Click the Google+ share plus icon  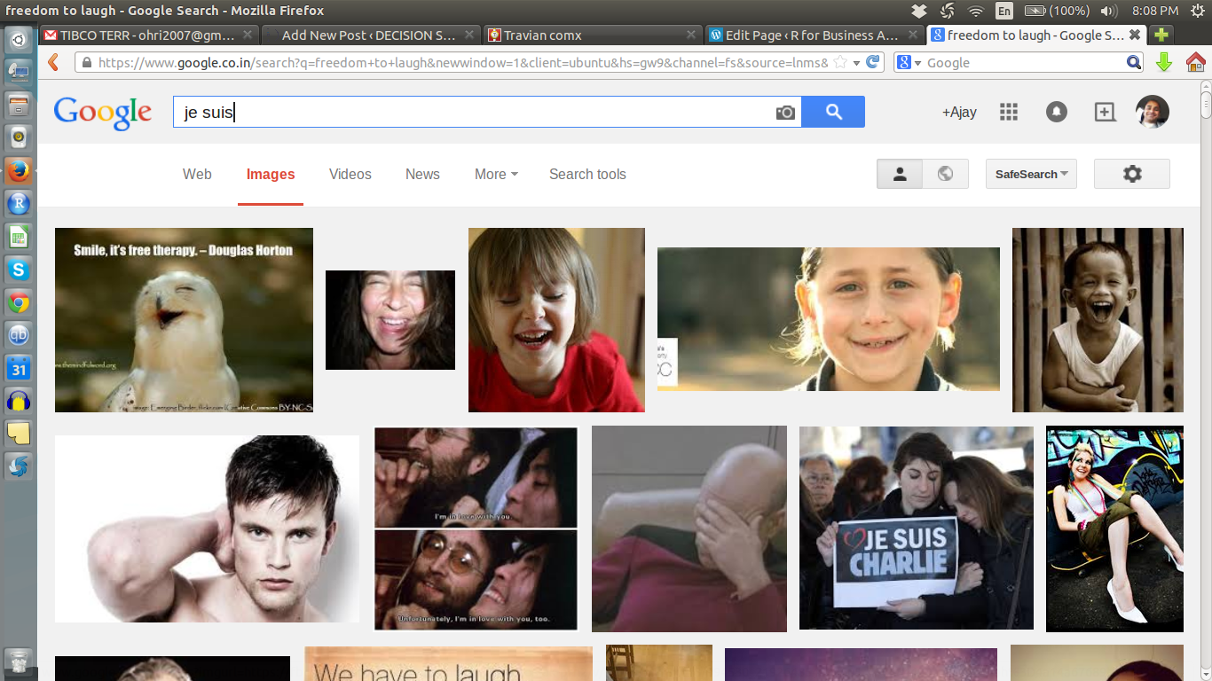1105,112
